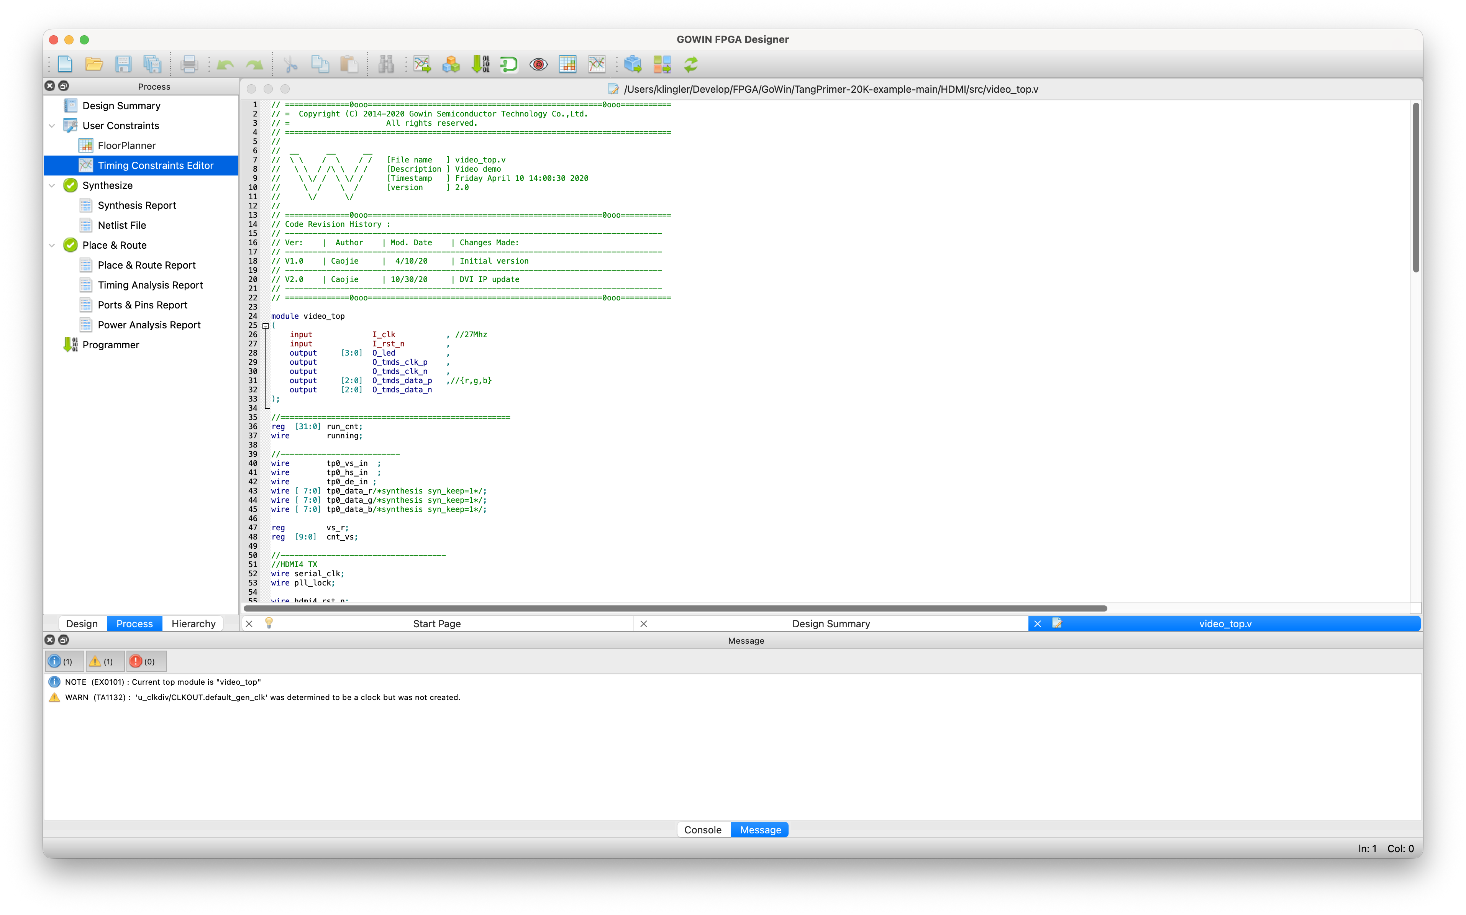Image resolution: width=1466 pixels, height=915 pixels.
Task: Collapse the Synthesize tree node
Action: point(52,186)
